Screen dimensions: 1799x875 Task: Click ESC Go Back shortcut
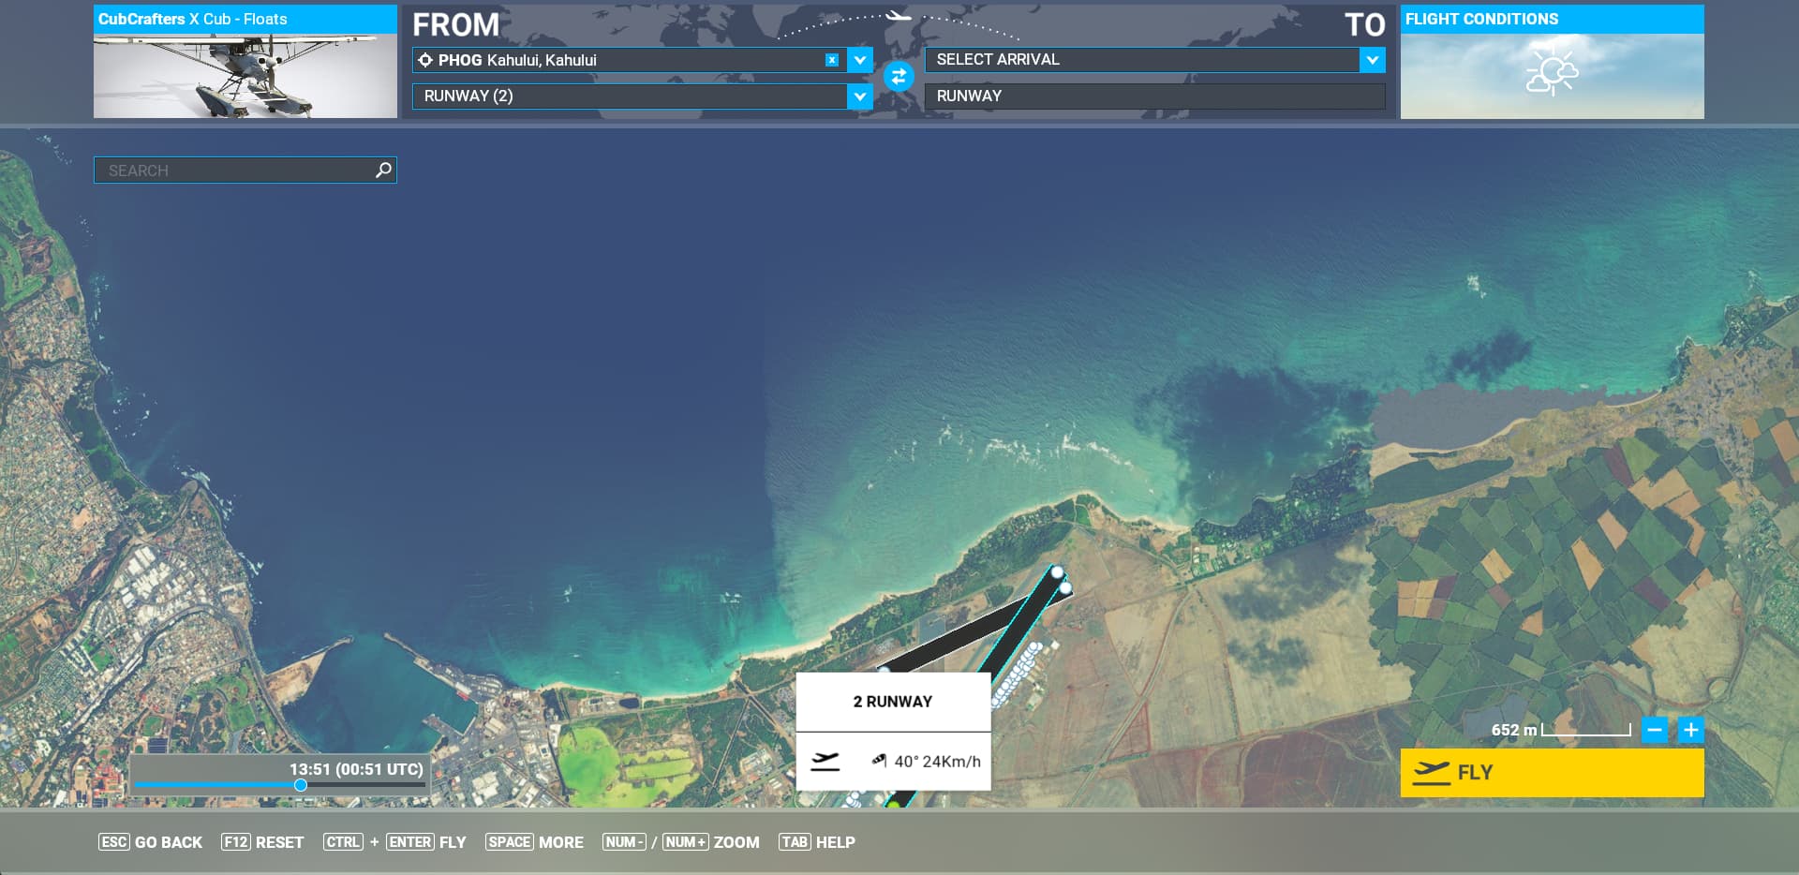tap(150, 842)
